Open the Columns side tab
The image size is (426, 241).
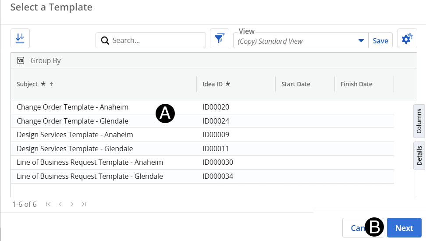click(x=419, y=121)
